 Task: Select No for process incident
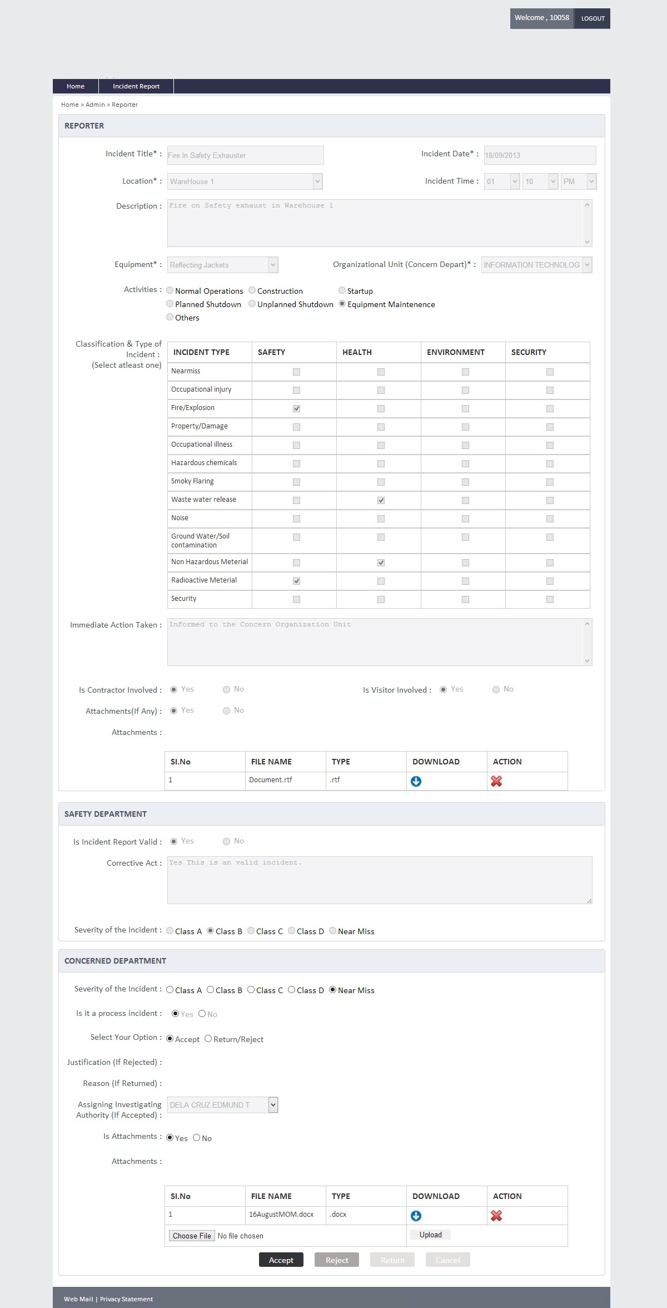point(202,1014)
